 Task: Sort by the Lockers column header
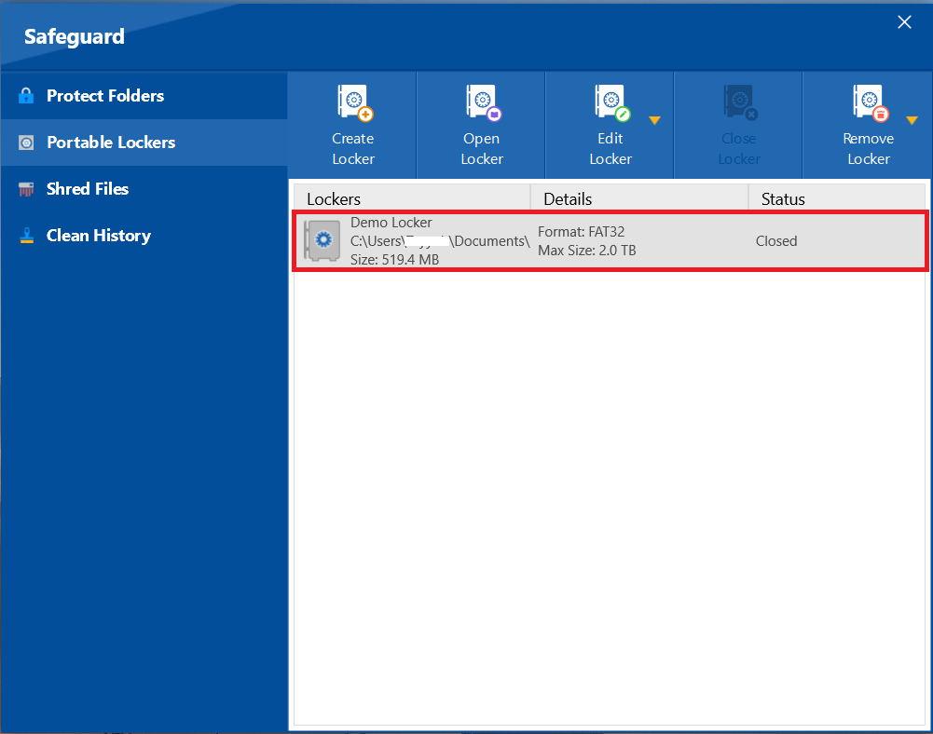tap(412, 198)
